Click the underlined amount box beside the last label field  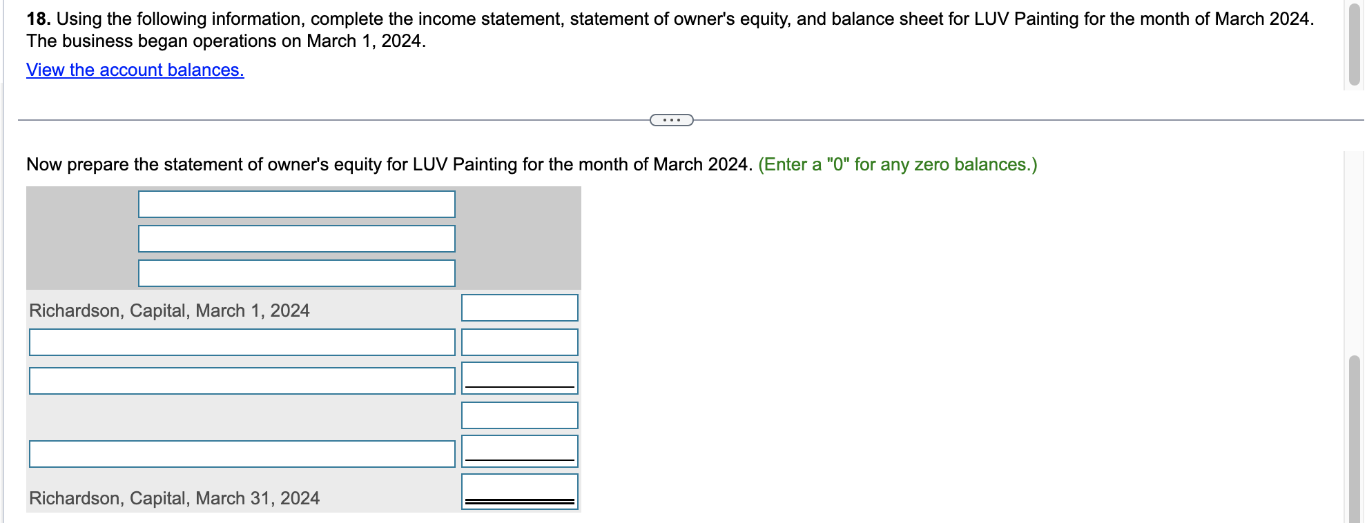tap(519, 450)
